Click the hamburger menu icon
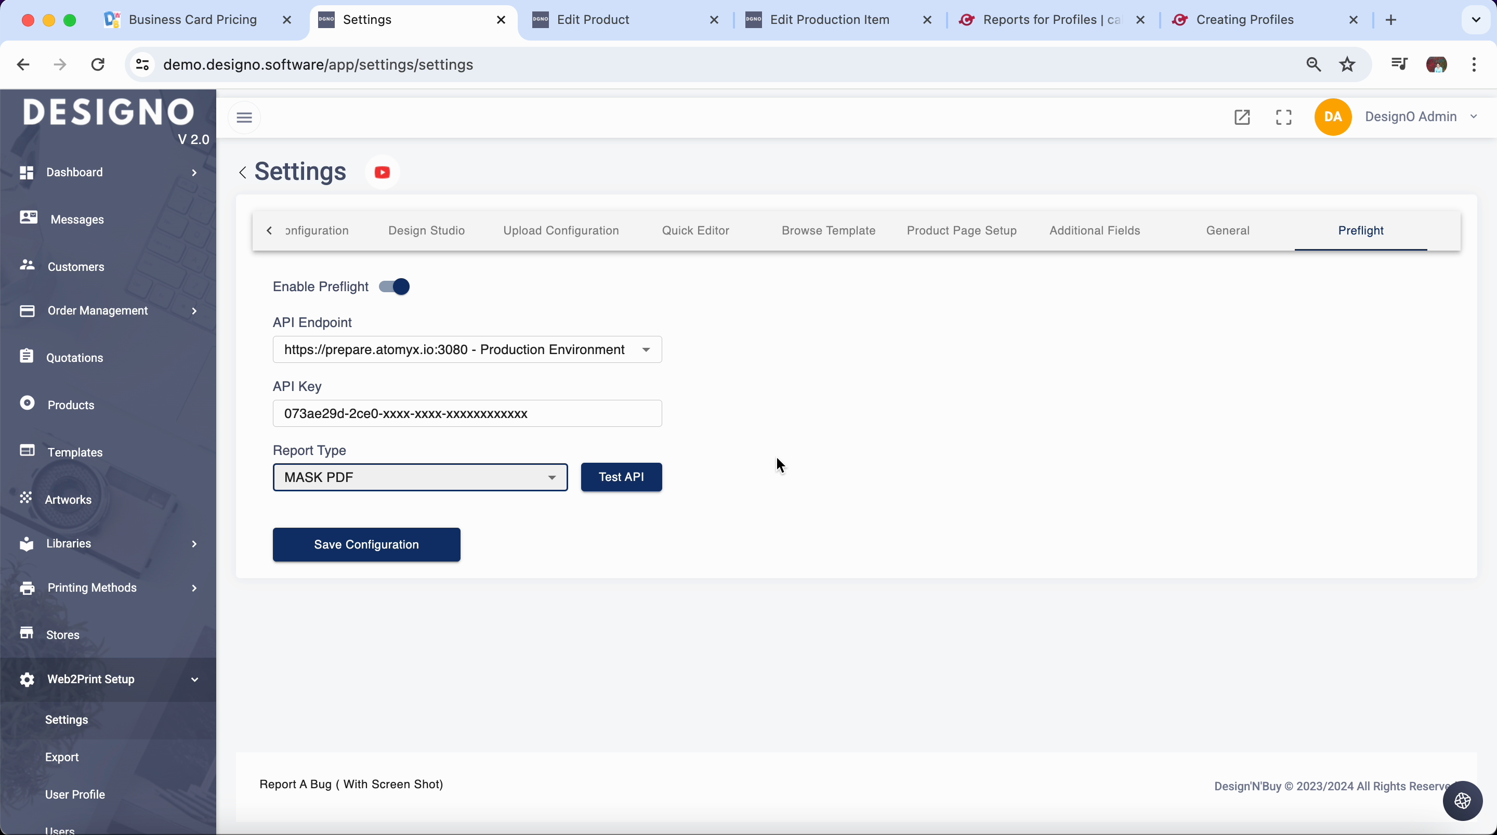Image resolution: width=1497 pixels, height=835 pixels. [244, 118]
